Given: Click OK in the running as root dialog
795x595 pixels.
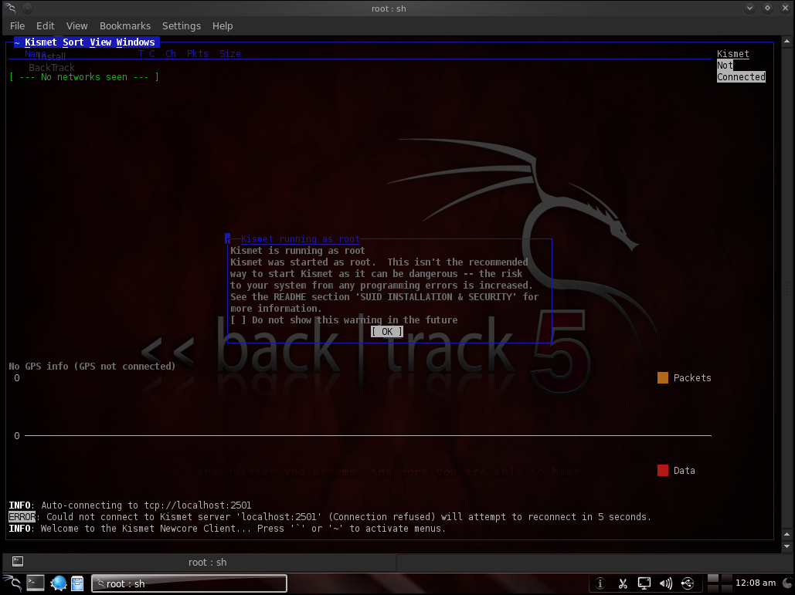Looking at the screenshot, I should click(387, 332).
